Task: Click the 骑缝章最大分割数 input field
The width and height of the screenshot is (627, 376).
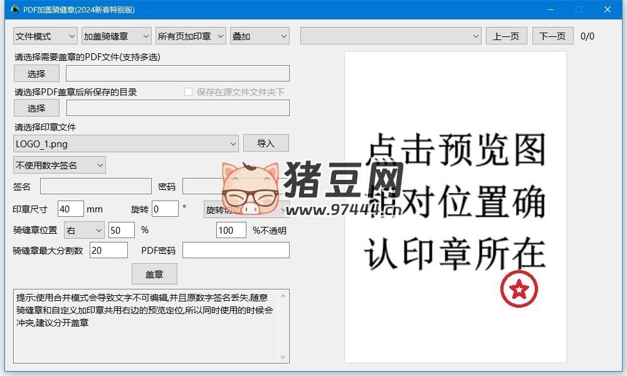Action: [108, 251]
